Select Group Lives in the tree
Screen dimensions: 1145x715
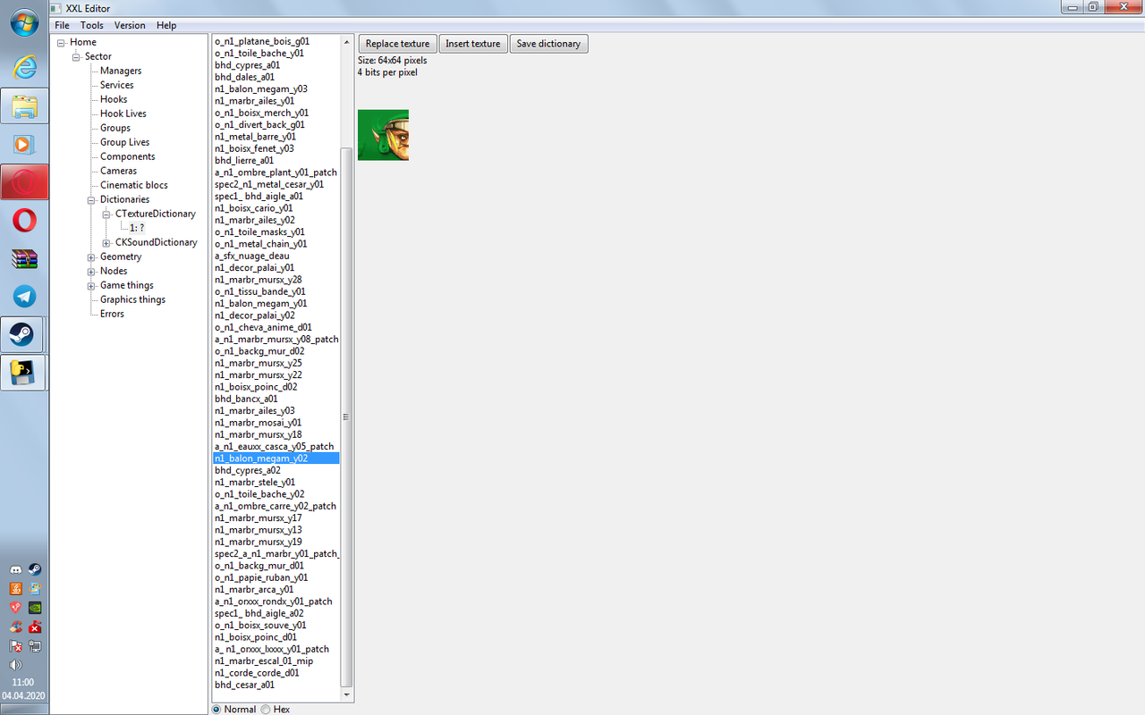(125, 142)
